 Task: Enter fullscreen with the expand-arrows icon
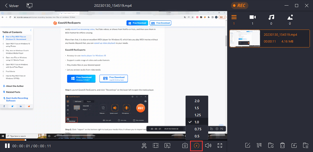[x=220, y=146]
